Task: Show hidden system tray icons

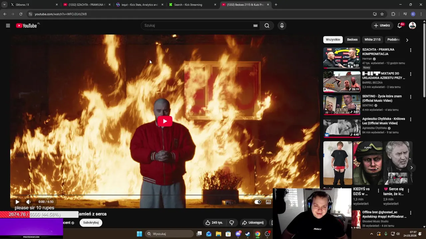Action: pos(371,234)
